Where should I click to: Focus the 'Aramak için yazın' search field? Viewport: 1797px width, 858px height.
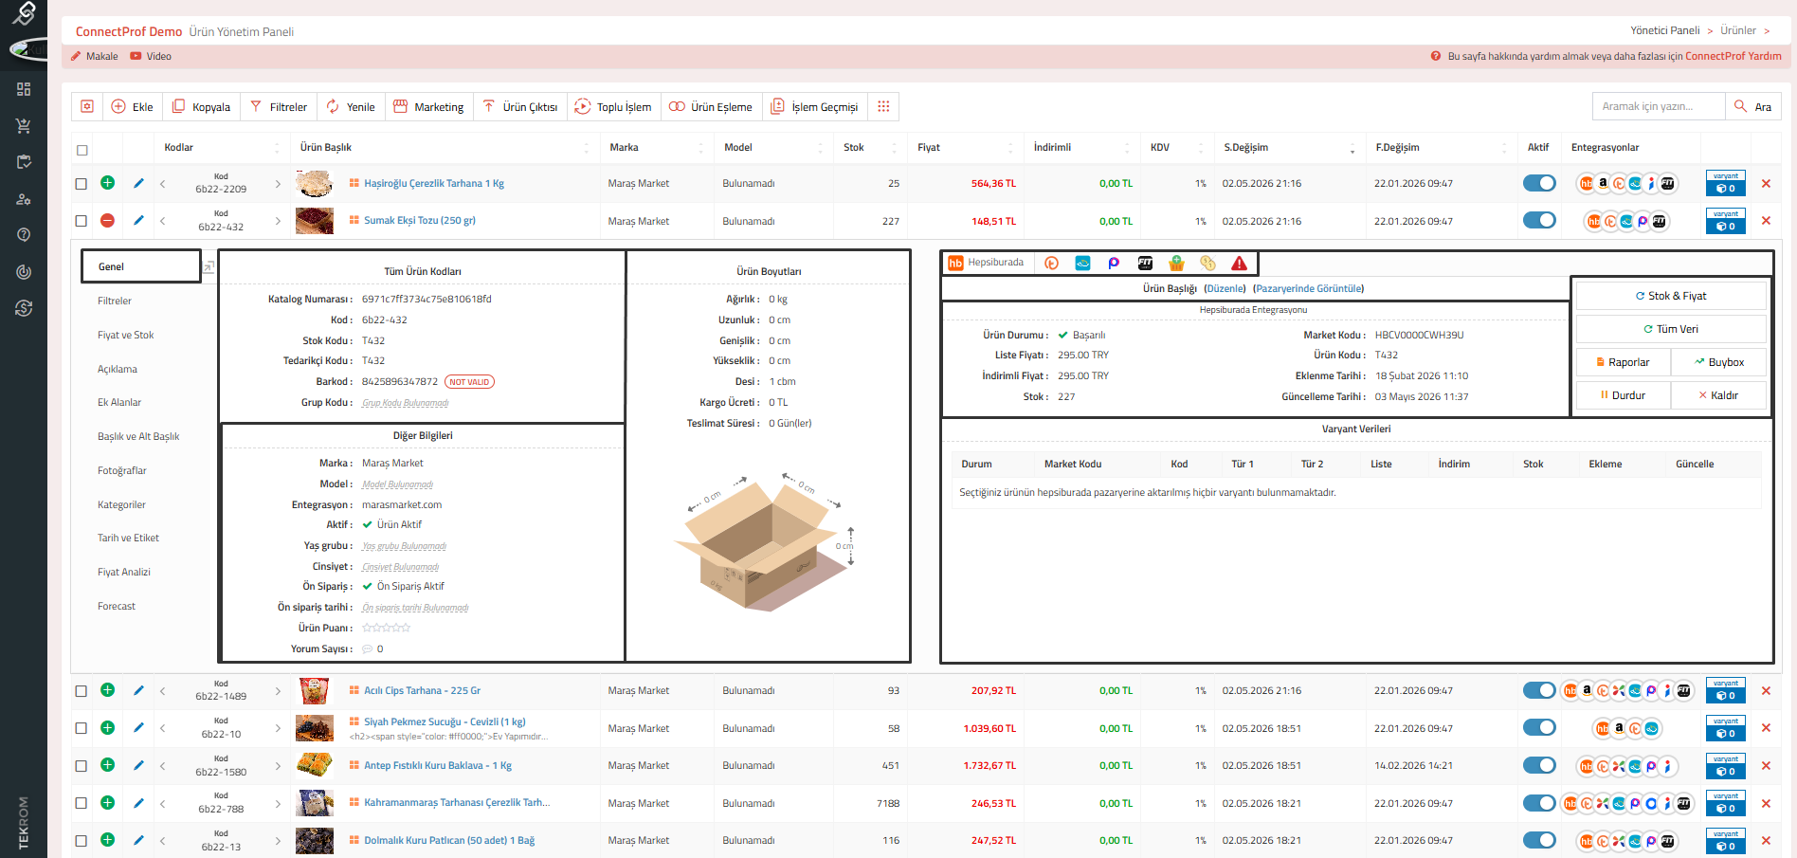(x=1659, y=106)
